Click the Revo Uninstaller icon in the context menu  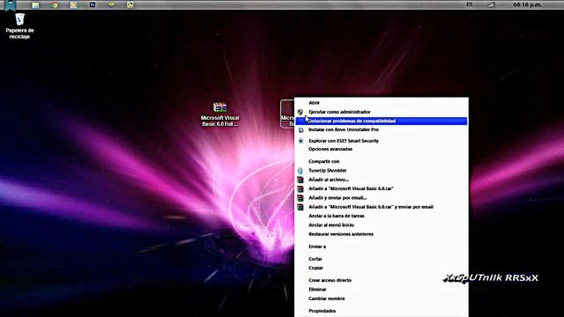pyautogui.click(x=301, y=129)
